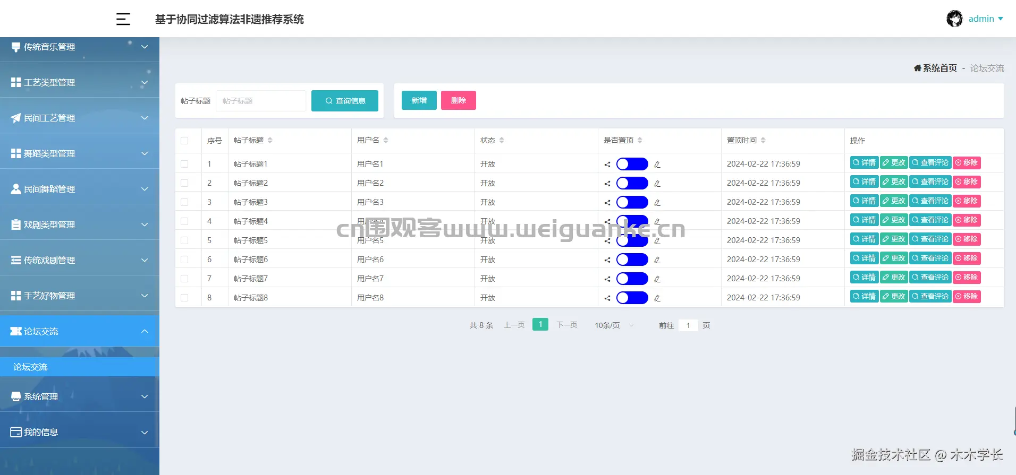Screen dimensions: 1016x475
Task: Click the page jump number input
Action: coord(688,325)
